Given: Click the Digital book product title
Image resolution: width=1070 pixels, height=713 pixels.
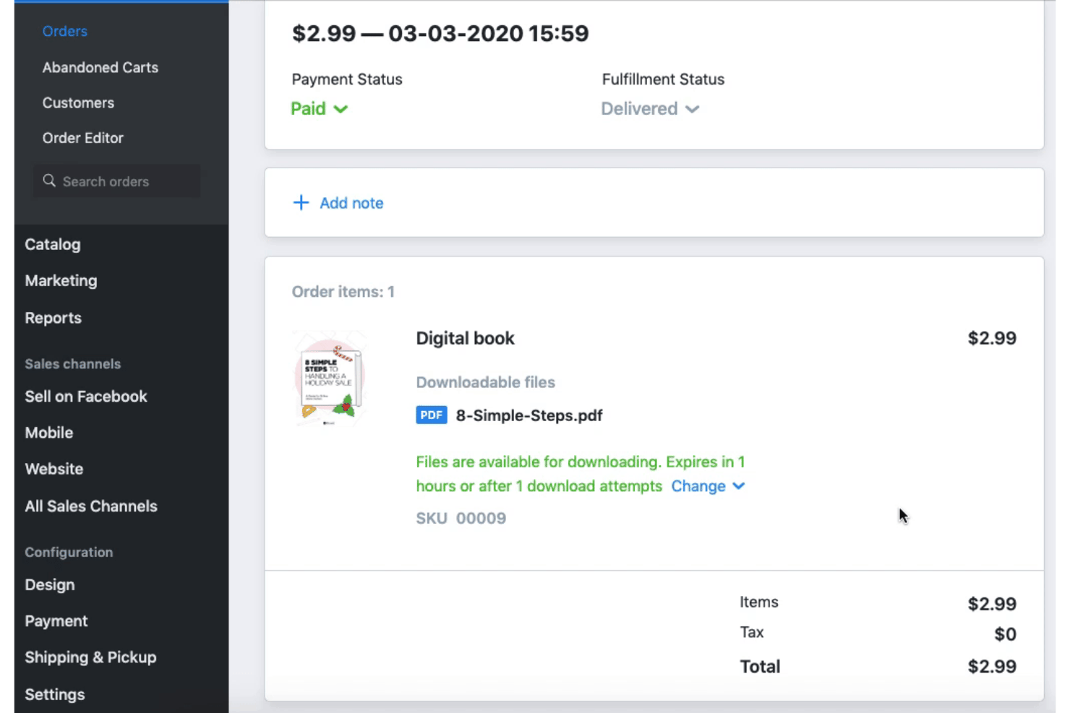Looking at the screenshot, I should [x=465, y=338].
